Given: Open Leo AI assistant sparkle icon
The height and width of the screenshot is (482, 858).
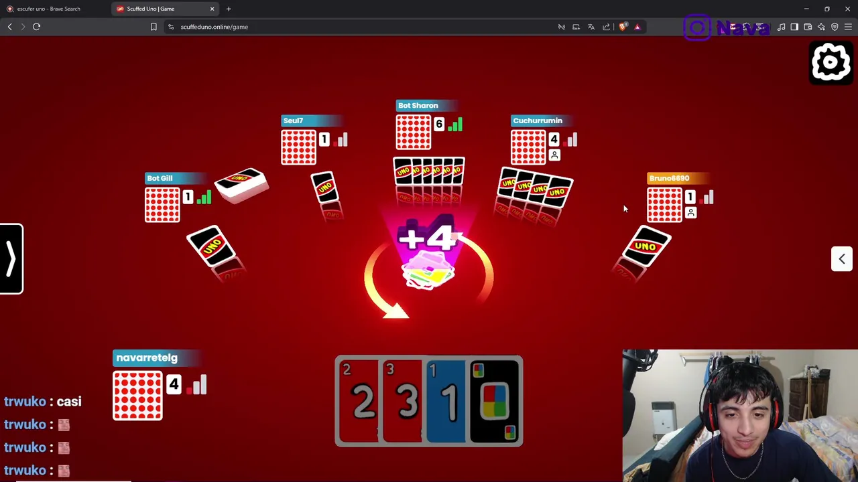Looking at the screenshot, I should point(821,27).
